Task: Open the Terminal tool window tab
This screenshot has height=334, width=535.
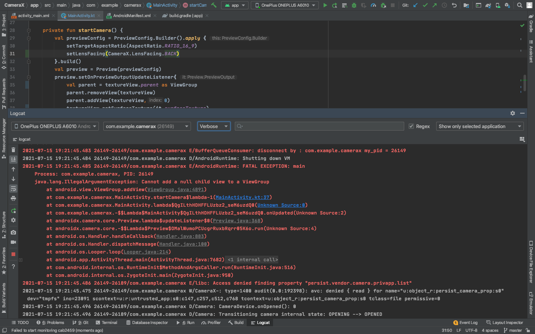Action: 106,322
